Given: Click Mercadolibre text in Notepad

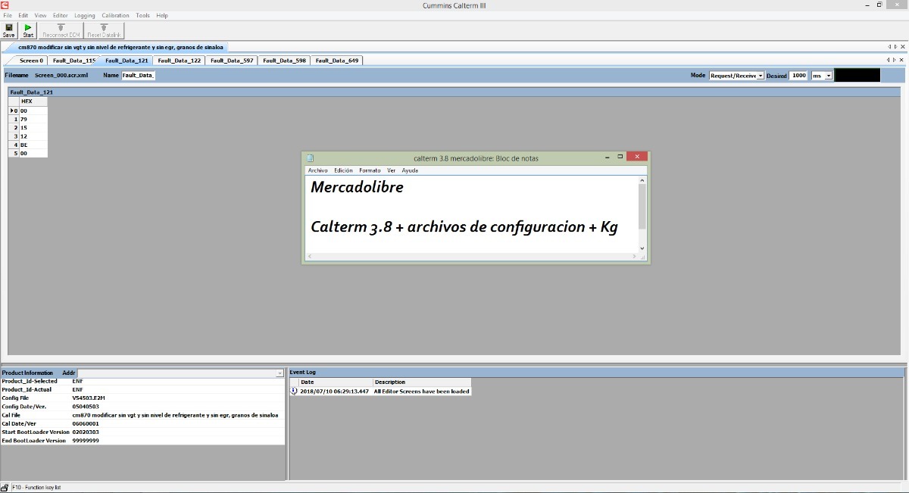Looking at the screenshot, I should pyautogui.click(x=357, y=188).
